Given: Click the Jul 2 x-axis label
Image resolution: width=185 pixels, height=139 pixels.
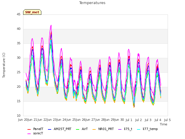Looking at the screenshot, I should click(x=138, y=120).
